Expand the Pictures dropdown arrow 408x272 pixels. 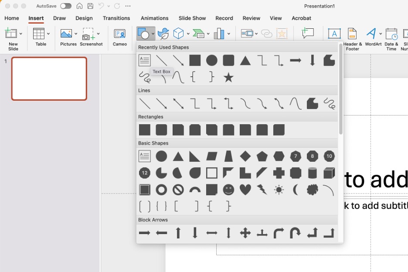tap(76, 34)
